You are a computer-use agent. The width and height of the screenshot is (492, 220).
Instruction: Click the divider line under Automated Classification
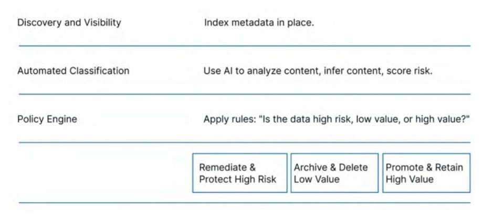click(245, 94)
